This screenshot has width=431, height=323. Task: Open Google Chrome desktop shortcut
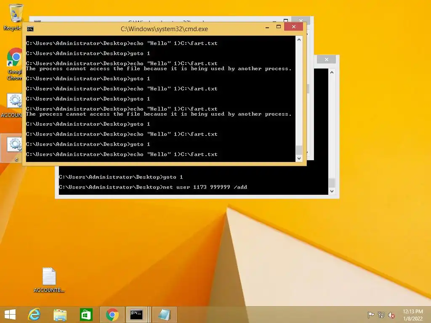(14, 64)
